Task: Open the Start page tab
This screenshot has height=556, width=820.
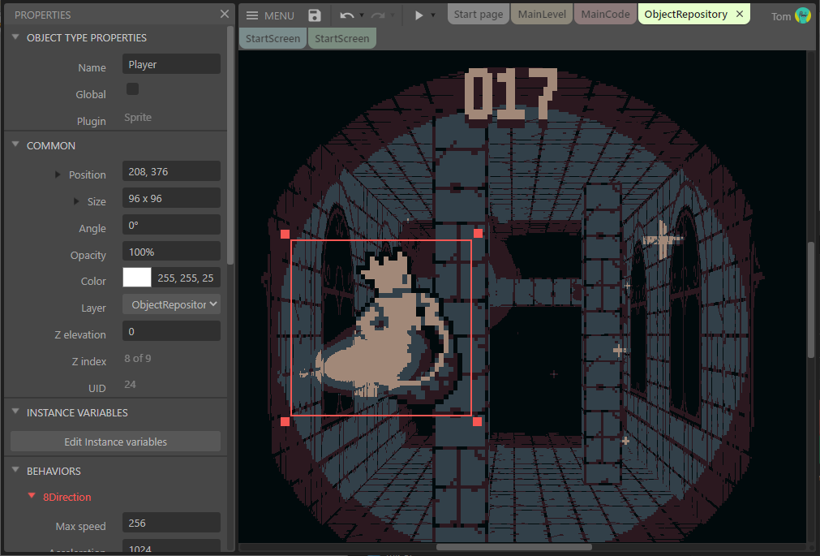Action: point(478,14)
